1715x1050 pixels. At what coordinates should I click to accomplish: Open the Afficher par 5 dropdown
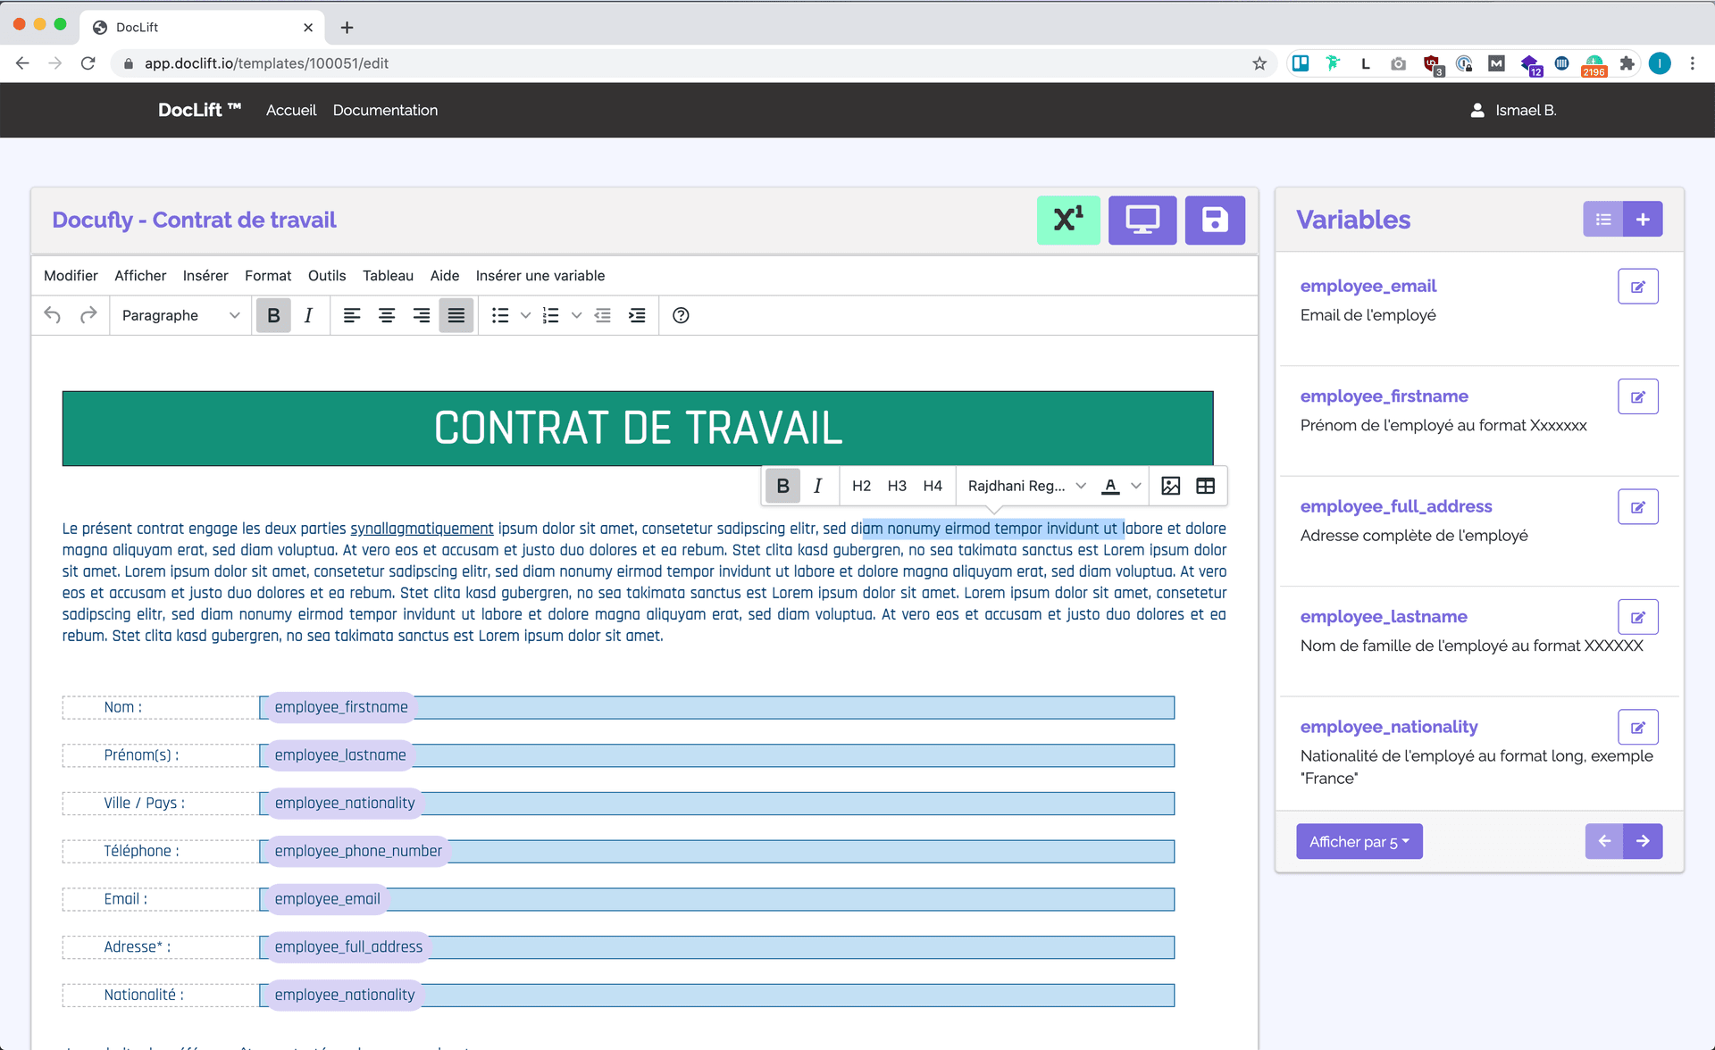point(1359,841)
